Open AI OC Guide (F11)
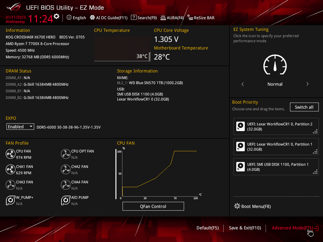The width and height of the screenshot is (323, 242). point(109,18)
